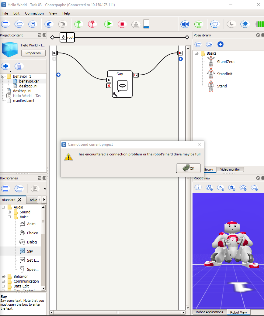This screenshot has height=316, width=264.
Task: Click the Properties button
Action: [x=33, y=53]
